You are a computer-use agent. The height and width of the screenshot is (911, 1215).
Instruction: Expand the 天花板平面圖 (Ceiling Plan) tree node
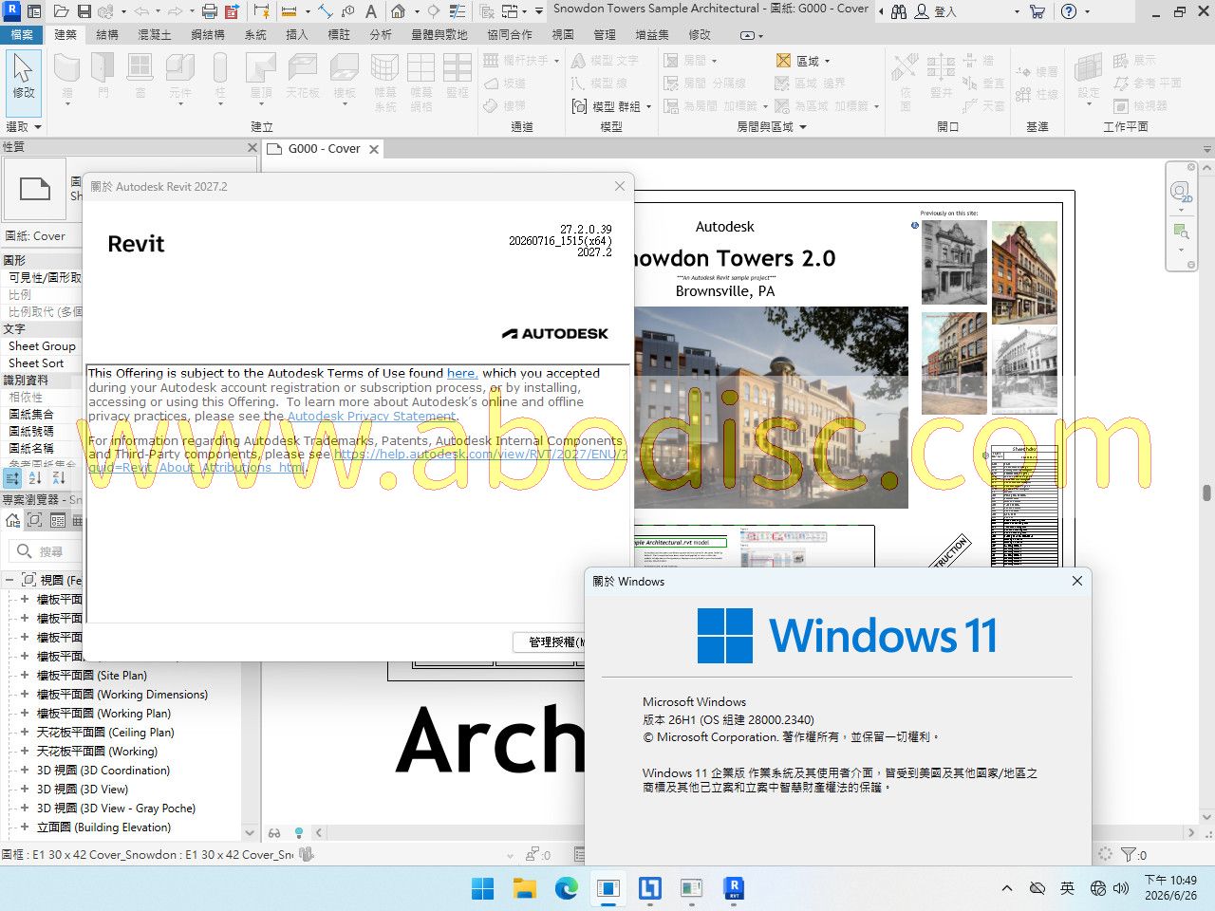pyautogui.click(x=25, y=733)
